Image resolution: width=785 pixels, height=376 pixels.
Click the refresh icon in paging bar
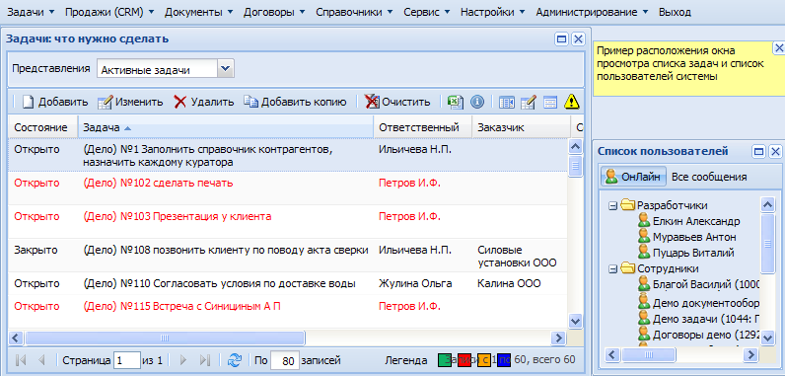(235, 360)
